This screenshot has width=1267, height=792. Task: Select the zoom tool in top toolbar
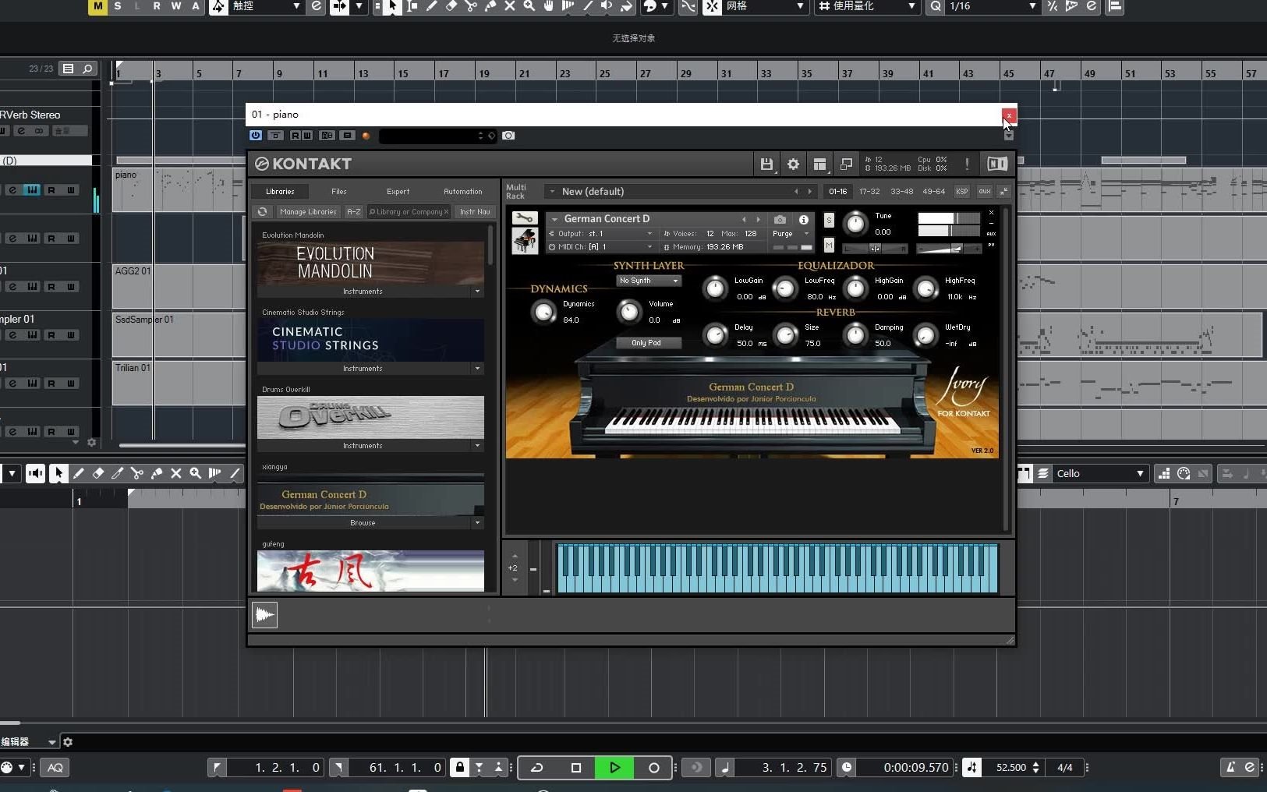529,6
